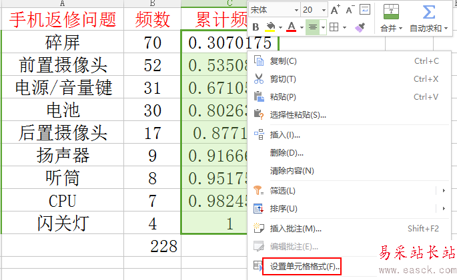
Task: Choose 剪切(T) from the context menu
Action: click(348, 79)
